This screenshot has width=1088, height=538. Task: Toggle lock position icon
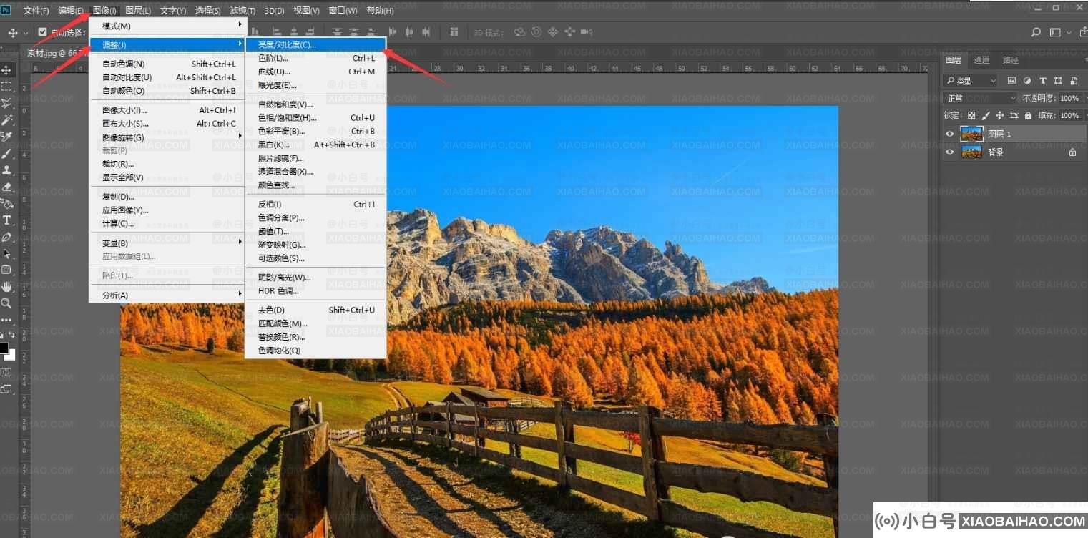[1000, 115]
